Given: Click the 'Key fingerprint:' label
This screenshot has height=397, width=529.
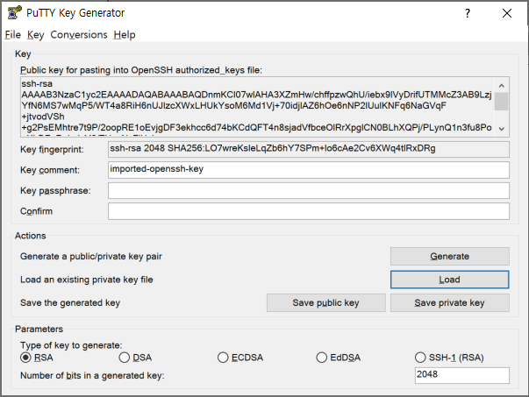Looking at the screenshot, I should [x=52, y=149].
